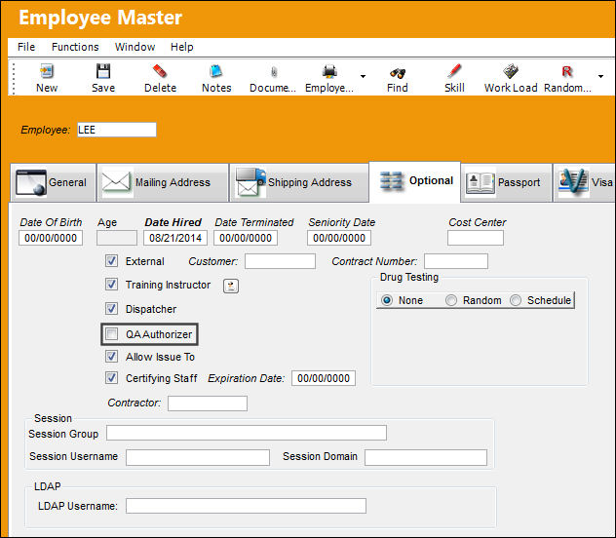Image resolution: width=616 pixels, height=538 pixels.
Task: Expand the Random toolbar dropdown arrow
Action: (x=600, y=76)
